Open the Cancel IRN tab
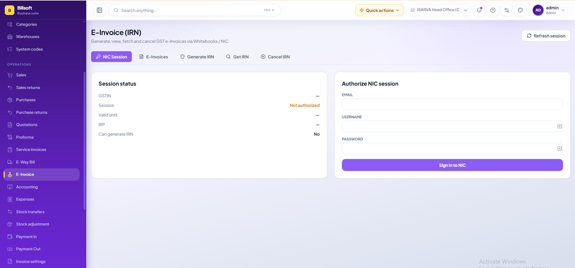 (275, 57)
